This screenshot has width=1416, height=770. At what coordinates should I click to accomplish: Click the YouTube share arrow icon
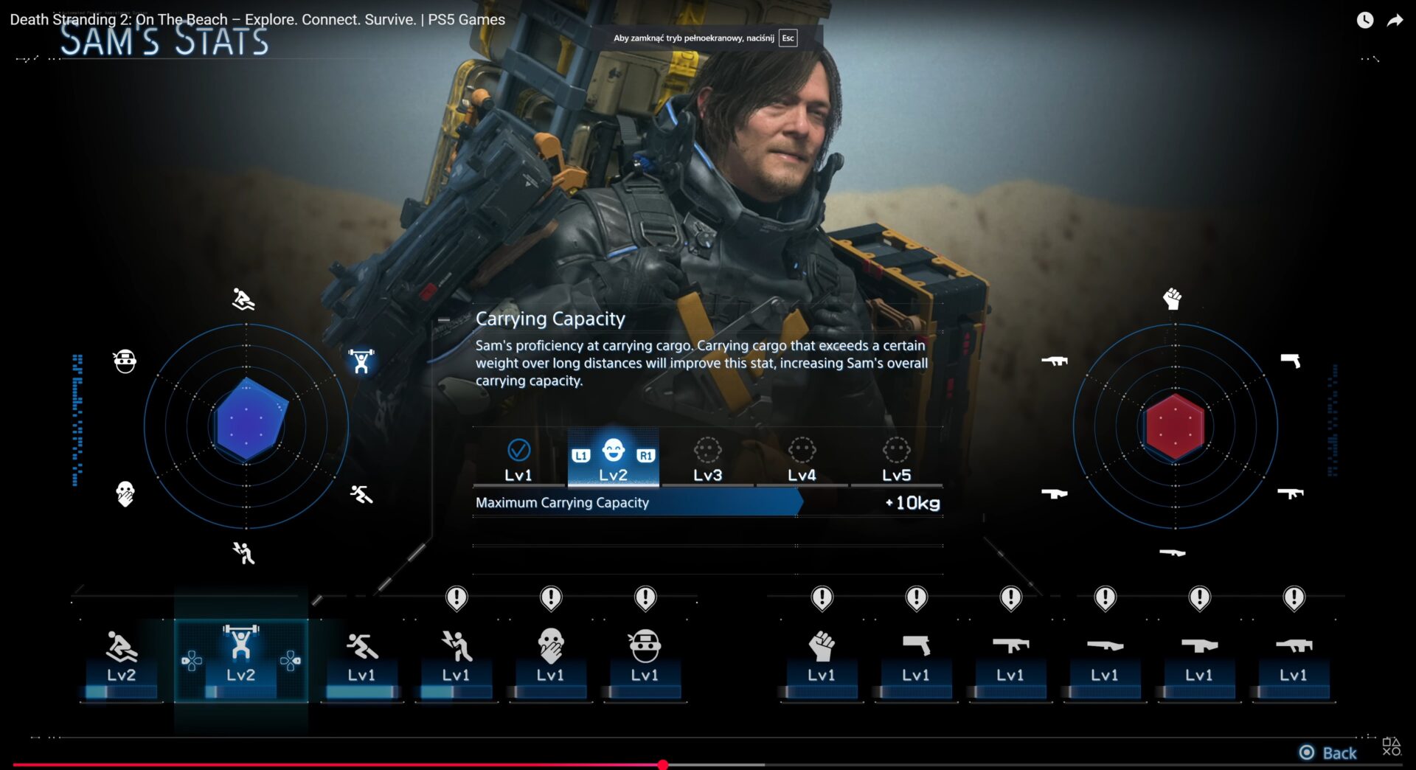[1395, 21]
